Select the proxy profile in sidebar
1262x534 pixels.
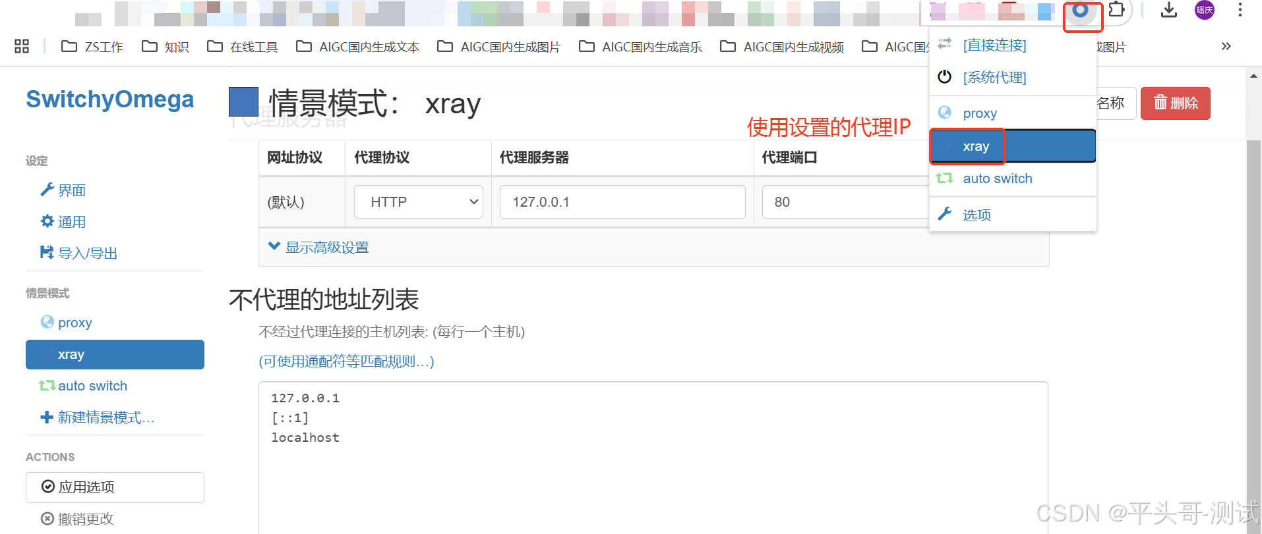[115, 323]
